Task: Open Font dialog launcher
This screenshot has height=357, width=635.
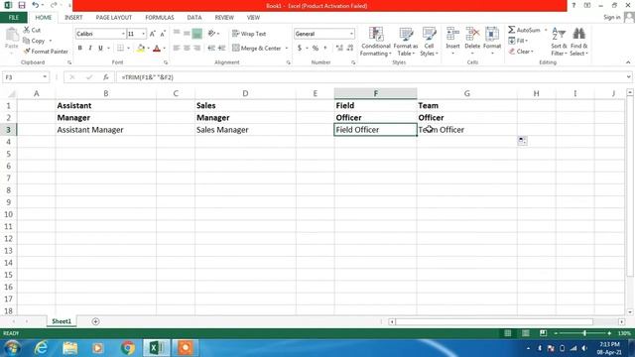Action: pyautogui.click(x=166, y=62)
